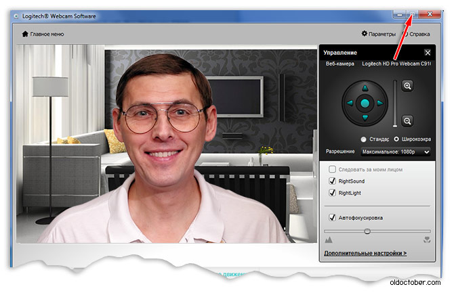Screen dimensions: 454x293
Task: Toggle the RightSound checkbox
Action: pyautogui.click(x=333, y=181)
